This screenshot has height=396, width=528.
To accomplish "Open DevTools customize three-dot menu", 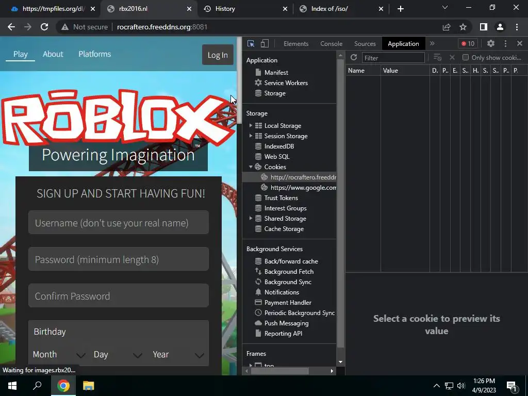I will 505,43.
